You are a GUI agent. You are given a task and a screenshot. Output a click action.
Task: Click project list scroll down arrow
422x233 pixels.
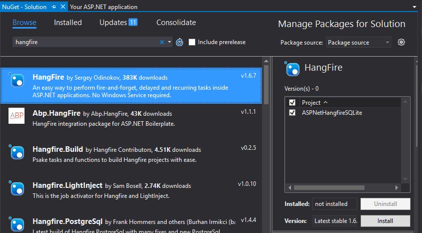[405, 179]
